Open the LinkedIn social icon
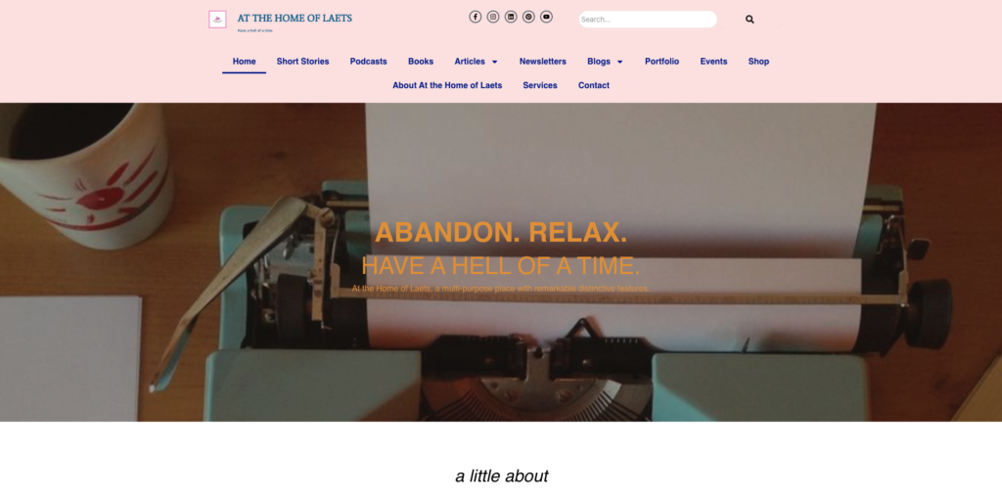Screen dimensions: 1002x500 [x=511, y=17]
